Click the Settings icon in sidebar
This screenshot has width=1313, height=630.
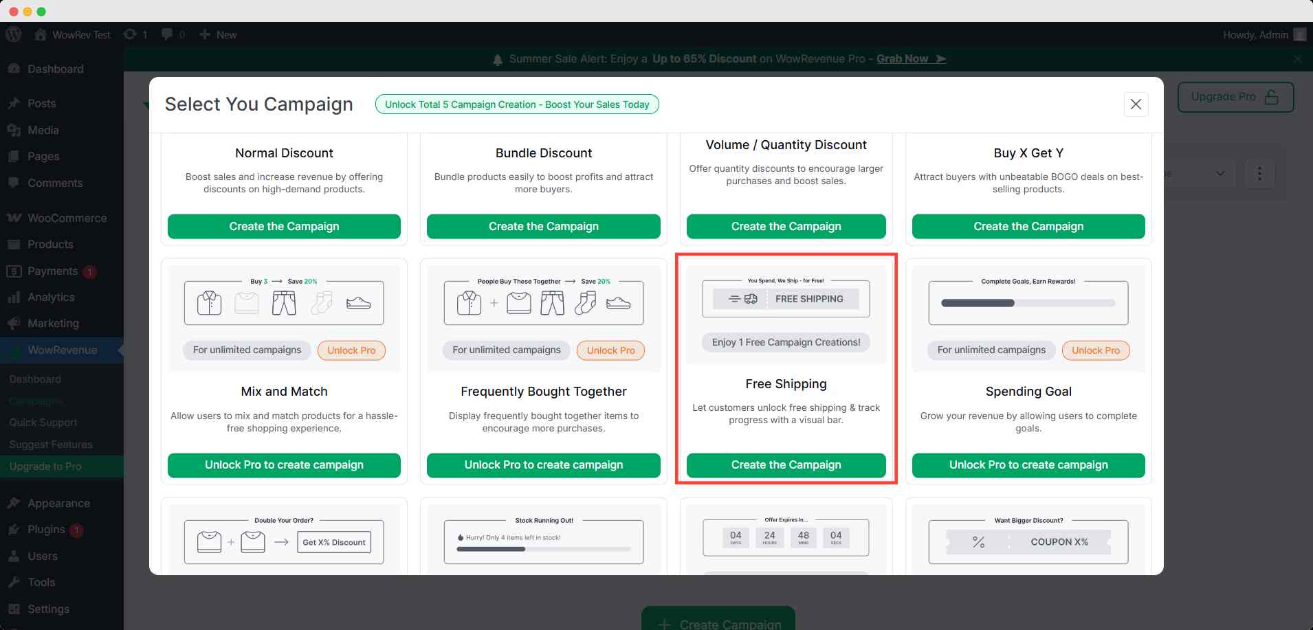pyautogui.click(x=14, y=609)
